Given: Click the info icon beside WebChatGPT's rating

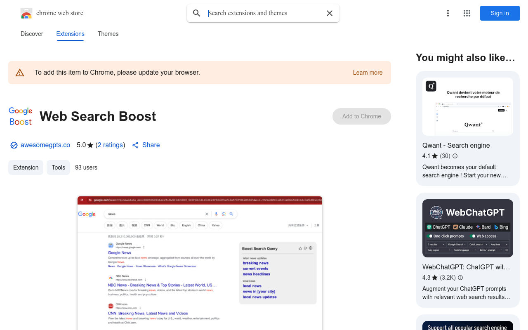Looking at the screenshot, I should [460, 278].
